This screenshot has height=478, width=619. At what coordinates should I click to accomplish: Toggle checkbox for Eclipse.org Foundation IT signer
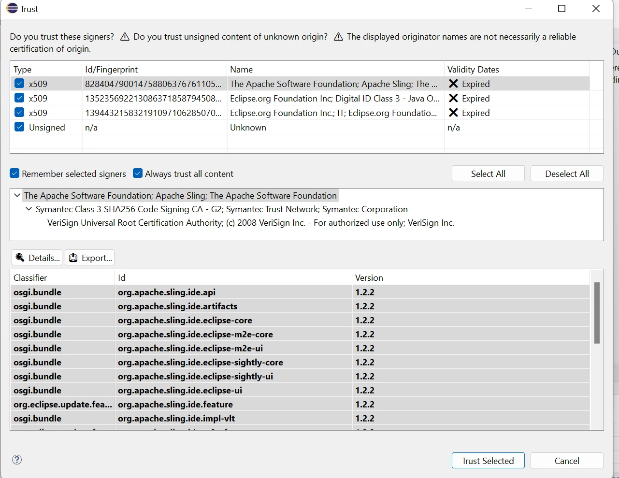[x=19, y=113]
